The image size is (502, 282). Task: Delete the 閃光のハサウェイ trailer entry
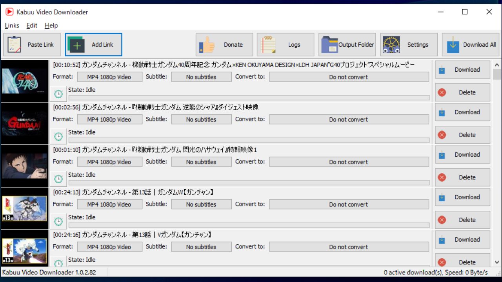tap(462, 177)
